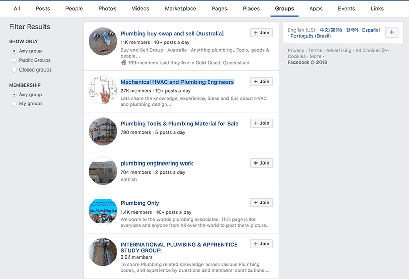Viewport: 409px width, 279px height.
Task: Open INTERNATIONAL PLUMBING & APPRENTICE STUDY GROUP link
Action: [179, 247]
